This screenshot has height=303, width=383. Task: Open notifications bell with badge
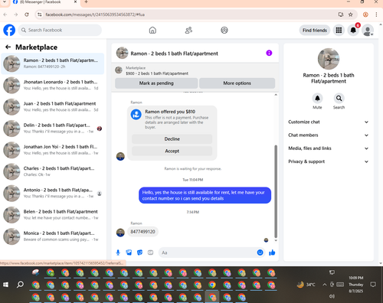click(353, 30)
